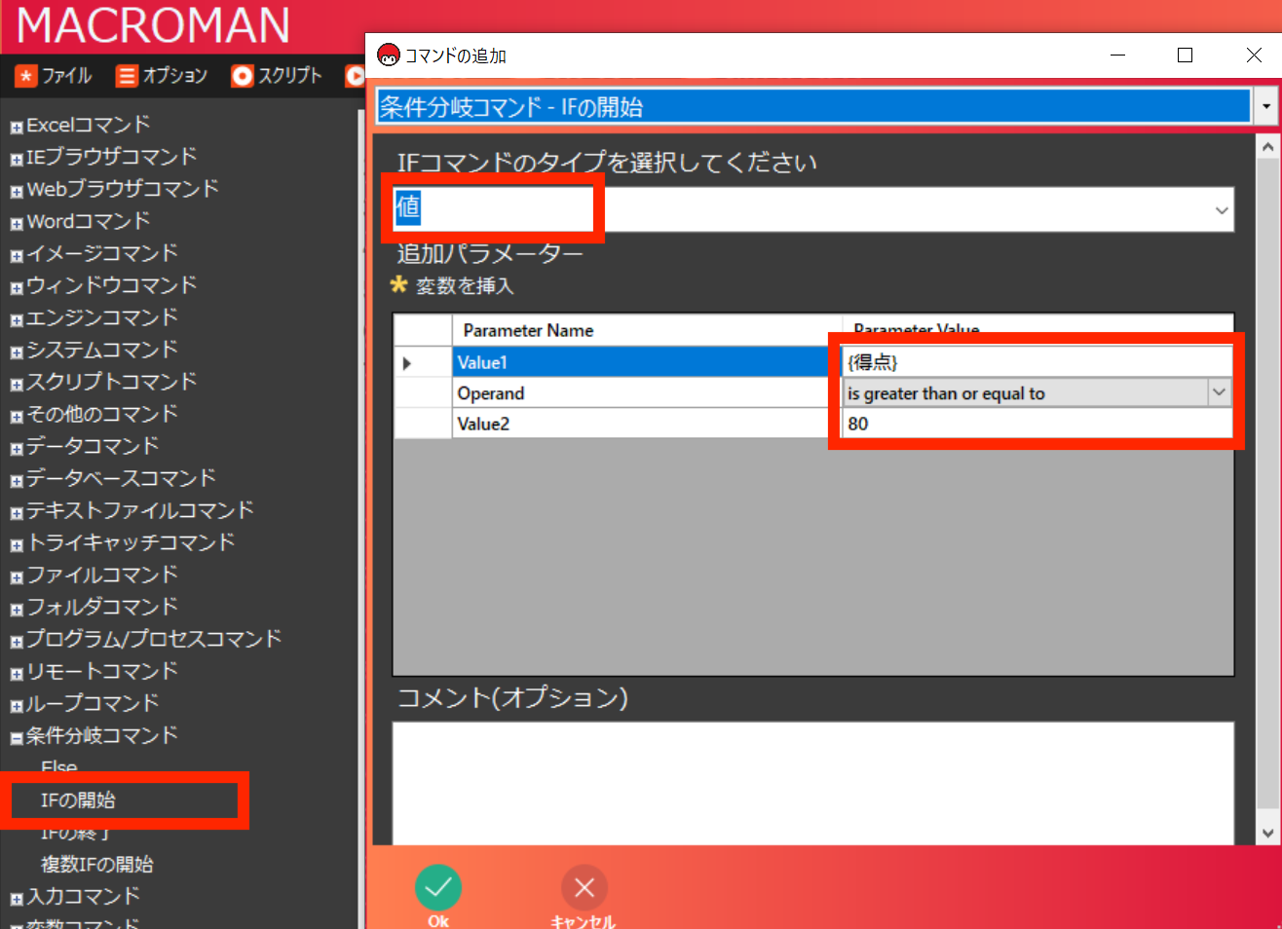
Task: Click the Value2 parameter name cell
Action: point(647,424)
